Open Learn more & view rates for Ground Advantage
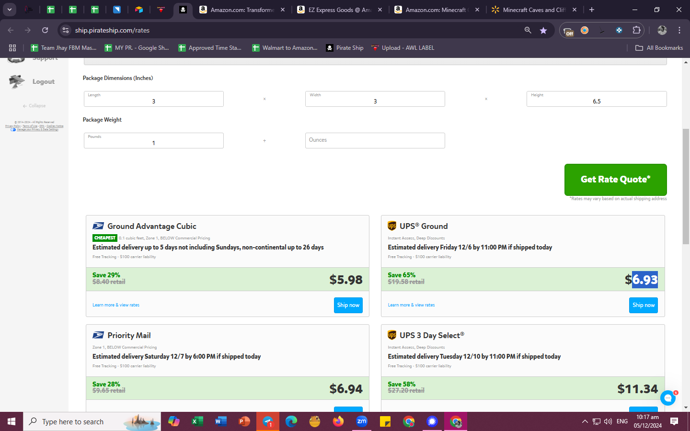The width and height of the screenshot is (690, 431). [x=116, y=305]
